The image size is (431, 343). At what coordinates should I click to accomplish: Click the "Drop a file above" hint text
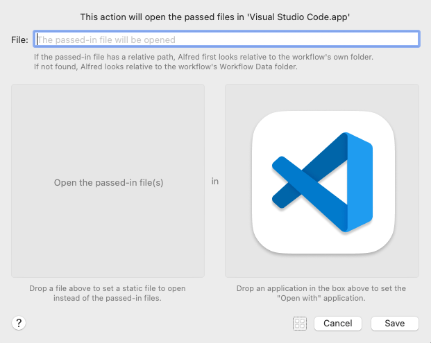click(108, 293)
